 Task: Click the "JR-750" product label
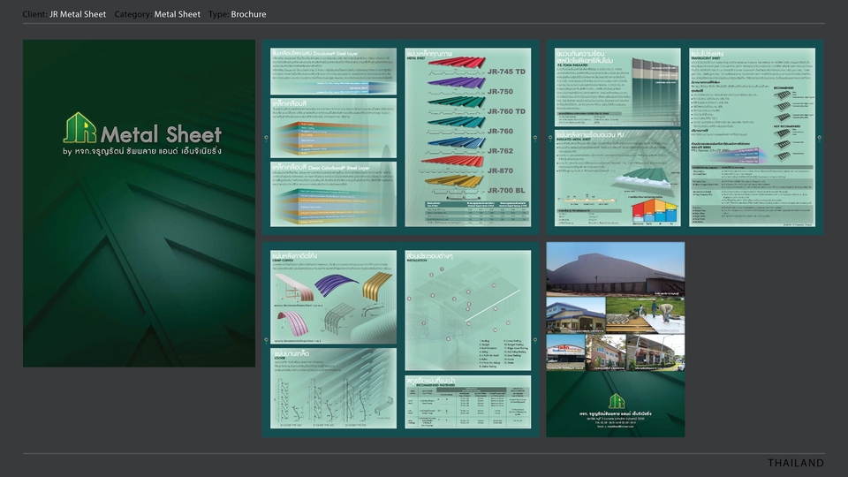500,91
